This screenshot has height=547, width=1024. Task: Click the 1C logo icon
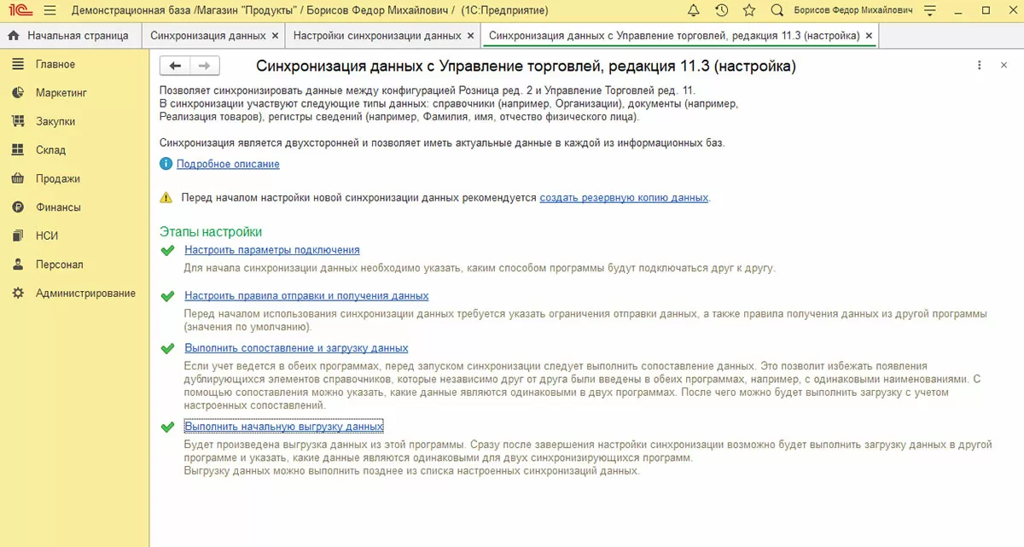tap(19, 11)
